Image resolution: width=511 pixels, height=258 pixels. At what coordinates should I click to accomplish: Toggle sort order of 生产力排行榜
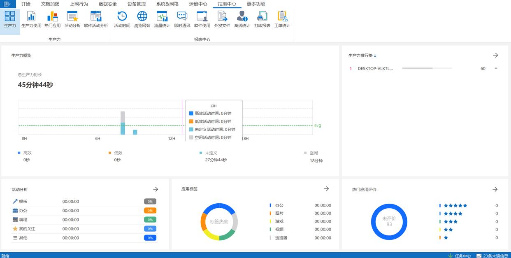coord(375,56)
